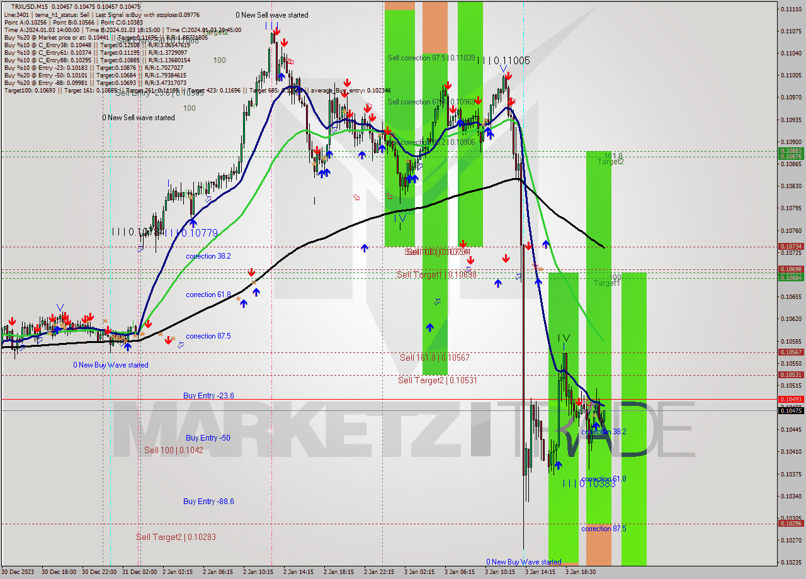Click the bright red 0.10493 price tag
The width and height of the screenshot is (806, 579).
tap(791, 399)
